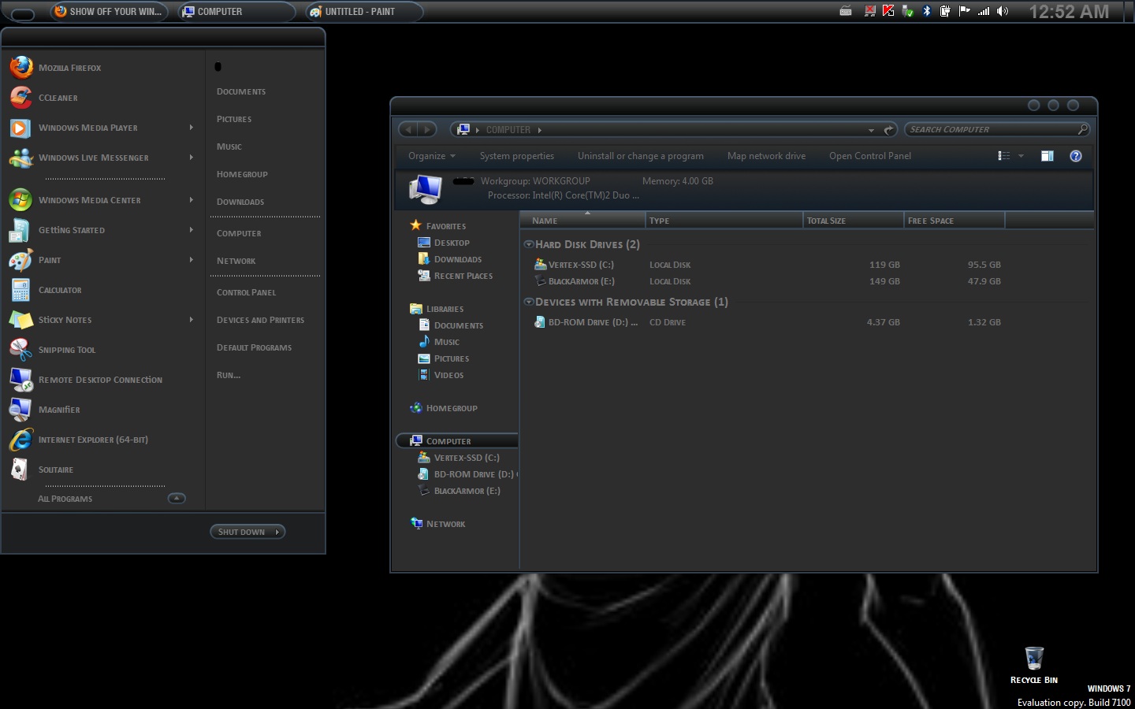Open the Recycle Bin on desktop
Image resolution: width=1135 pixels, height=709 pixels.
coord(1034,665)
